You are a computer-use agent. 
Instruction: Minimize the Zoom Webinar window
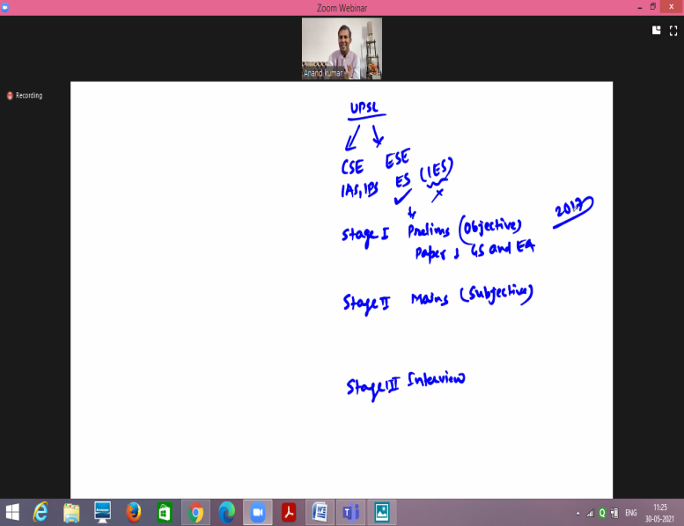coord(639,7)
